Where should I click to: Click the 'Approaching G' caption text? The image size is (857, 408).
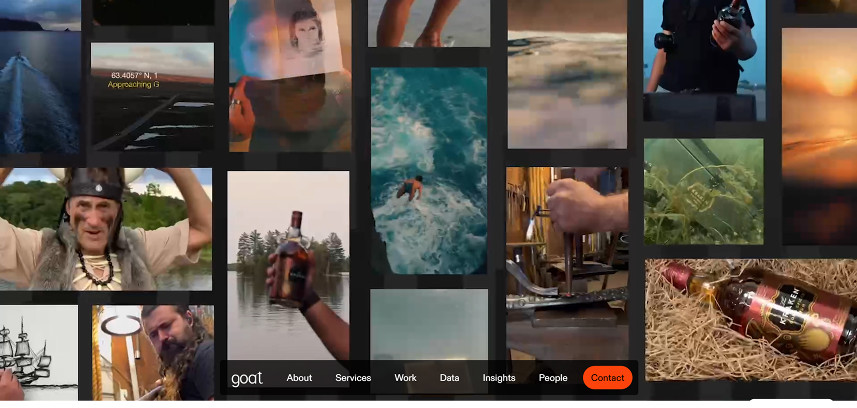pyautogui.click(x=133, y=84)
